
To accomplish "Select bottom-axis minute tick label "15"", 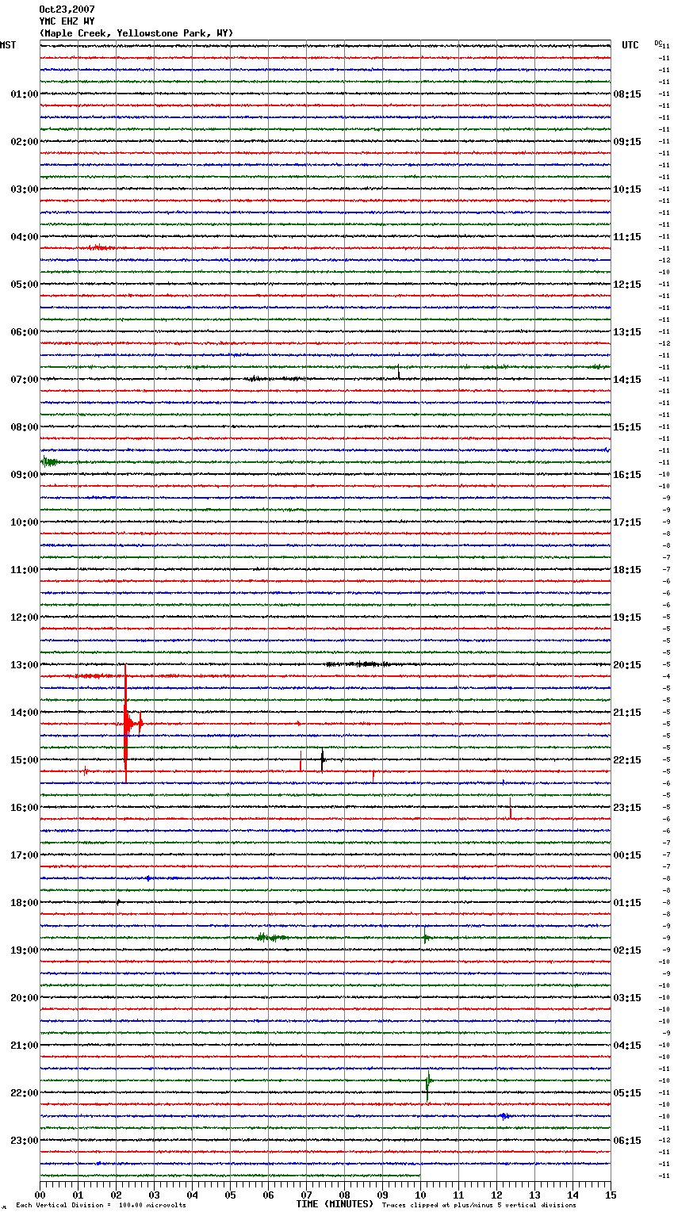I will click(x=611, y=1195).
